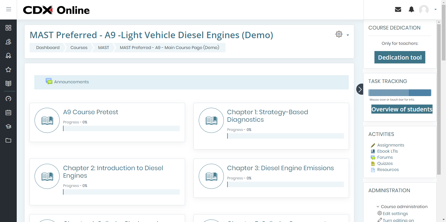Screen dimensions: 446x222
Task: Open the folder icon in sidebar
Action: (x=8, y=140)
